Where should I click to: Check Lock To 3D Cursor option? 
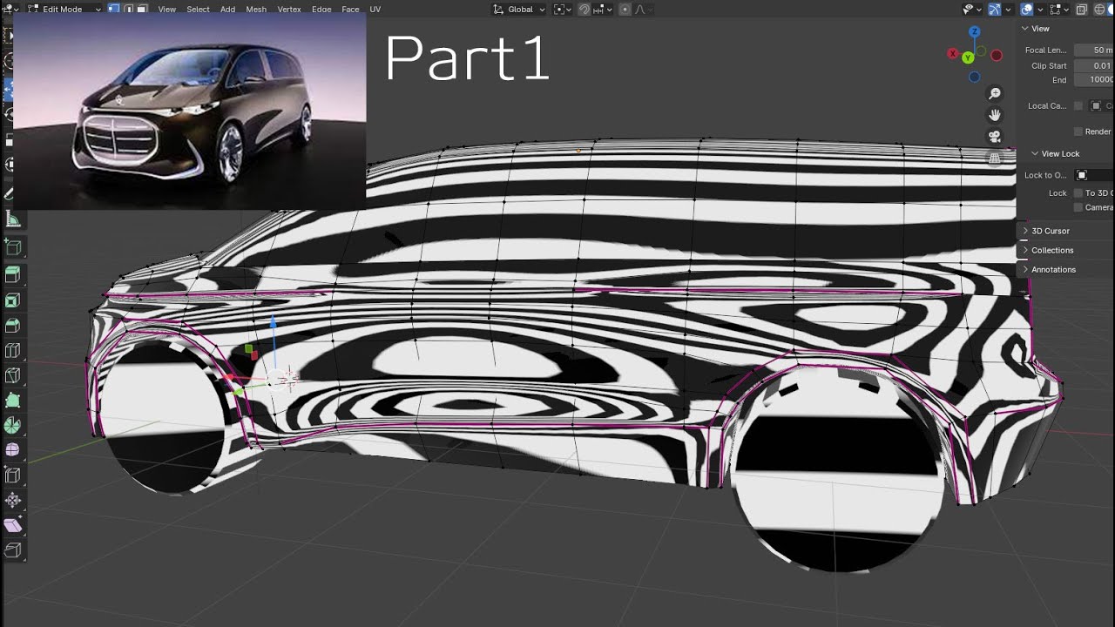pos(1078,192)
